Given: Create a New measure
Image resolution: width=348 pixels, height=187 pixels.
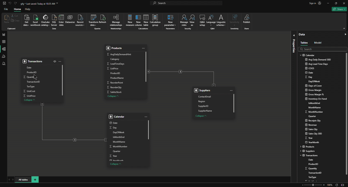Looking at the screenshot, I should coord(130,20).
